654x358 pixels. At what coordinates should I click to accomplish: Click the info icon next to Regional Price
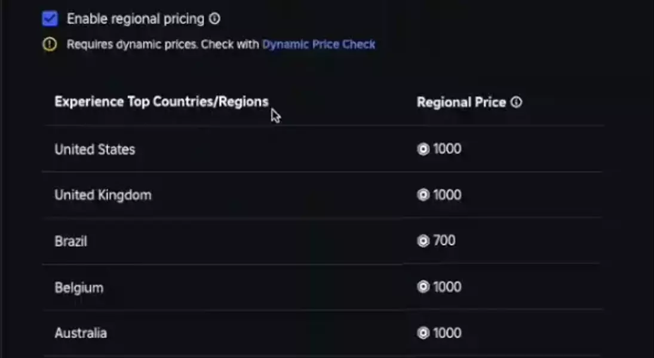coord(517,102)
